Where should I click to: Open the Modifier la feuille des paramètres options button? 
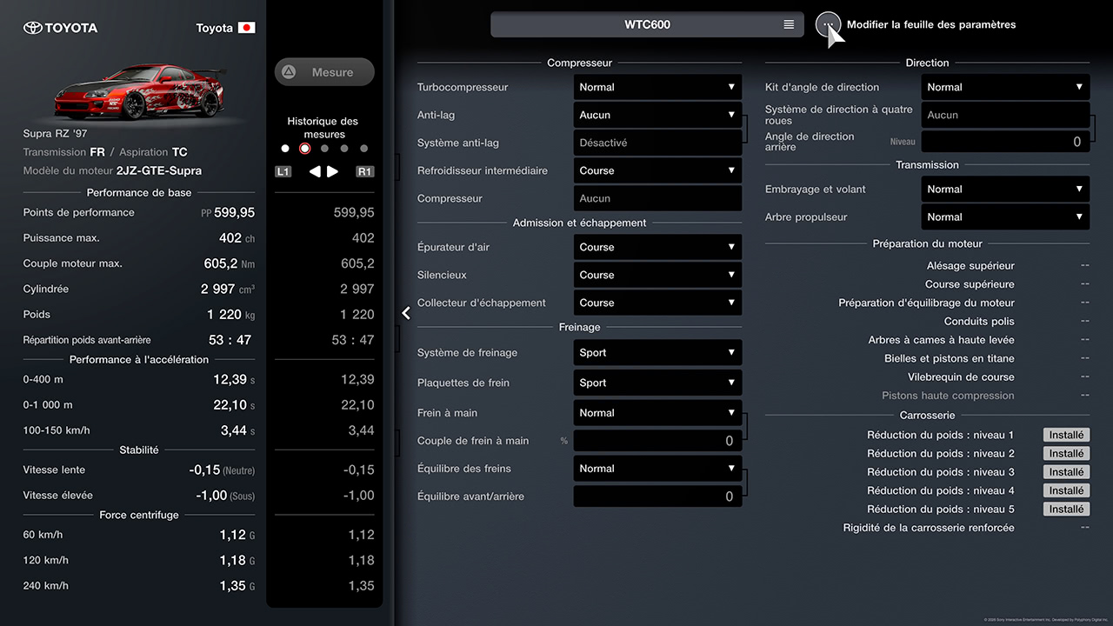pyautogui.click(x=829, y=24)
